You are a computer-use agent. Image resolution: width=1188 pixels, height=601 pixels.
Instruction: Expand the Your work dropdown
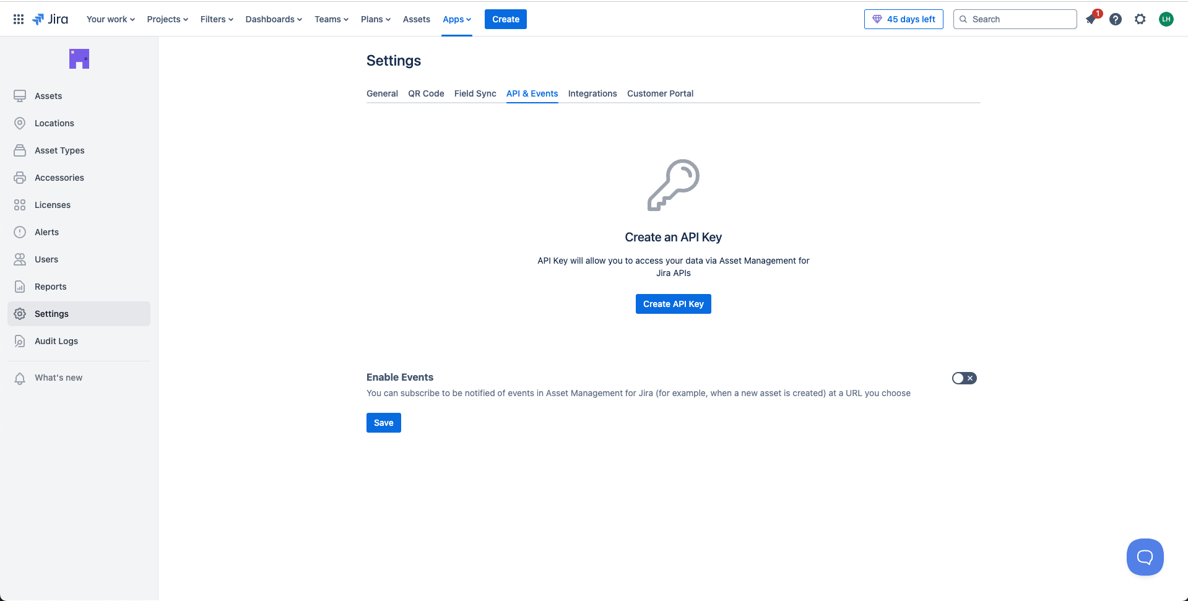click(x=110, y=19)
